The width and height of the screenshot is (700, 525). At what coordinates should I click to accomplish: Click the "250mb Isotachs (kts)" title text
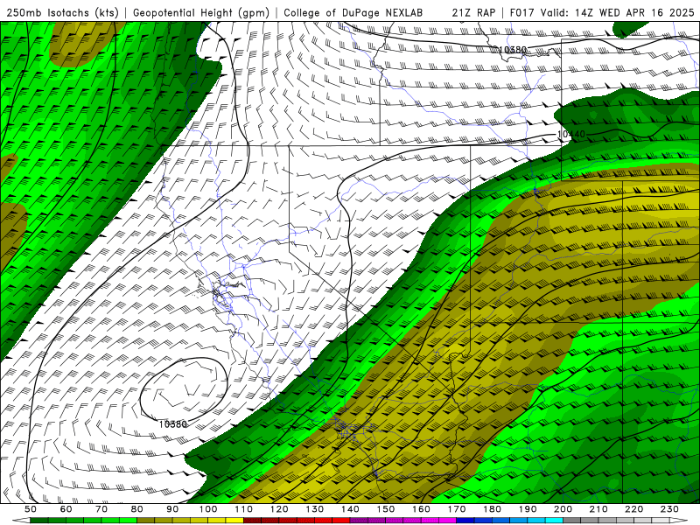[x=62, y=12]
